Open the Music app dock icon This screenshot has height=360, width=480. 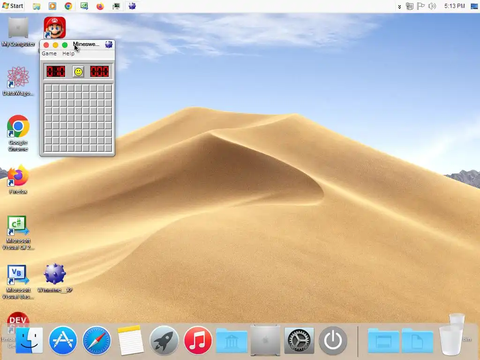point(198,340)
